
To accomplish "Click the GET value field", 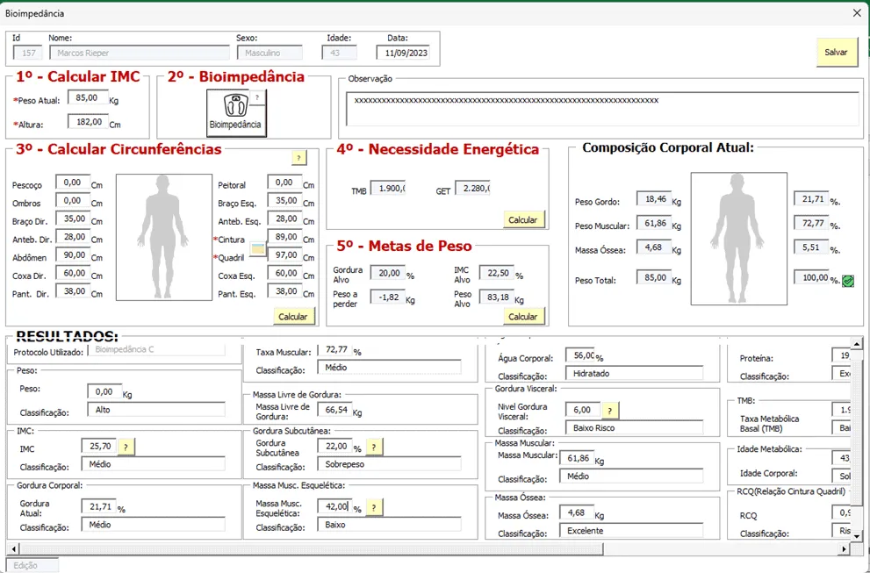I will [472, 189].
